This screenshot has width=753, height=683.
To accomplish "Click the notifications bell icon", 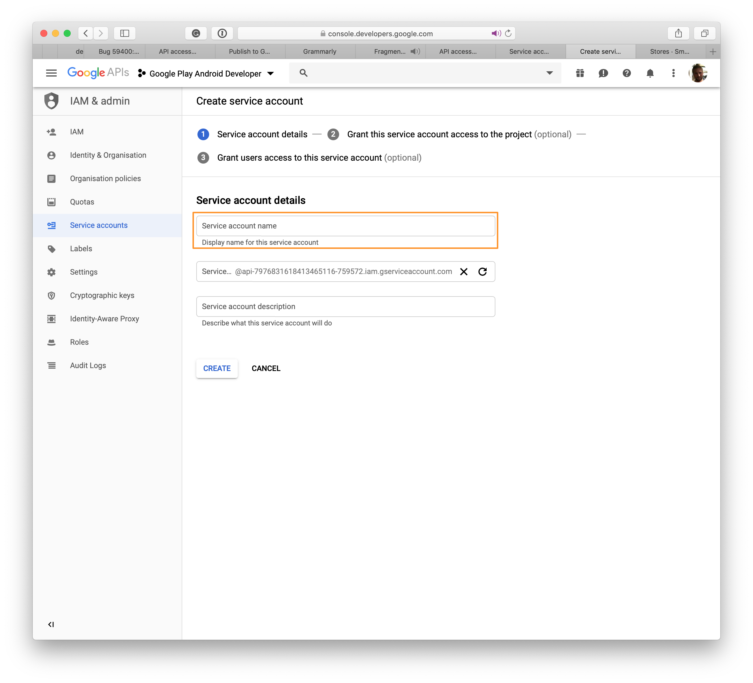I will pyautogui.click(x=649, y=73).
